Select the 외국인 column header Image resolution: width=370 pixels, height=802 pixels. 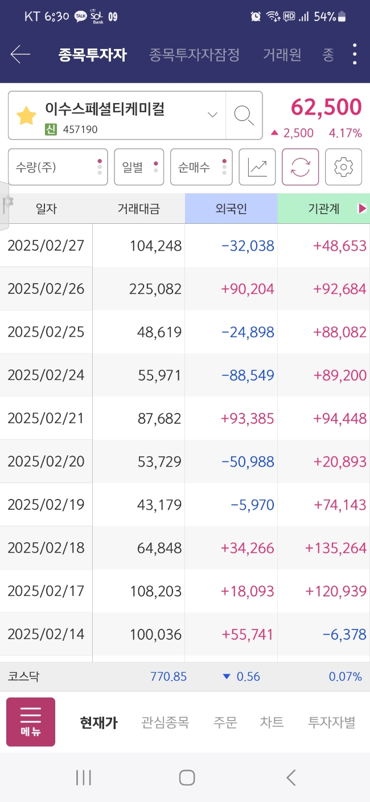tap(231, 208)
